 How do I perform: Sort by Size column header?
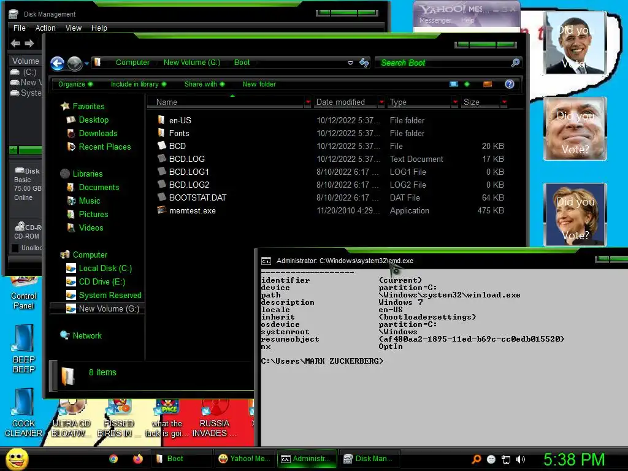pyautogui.click(x=480, y=102)
